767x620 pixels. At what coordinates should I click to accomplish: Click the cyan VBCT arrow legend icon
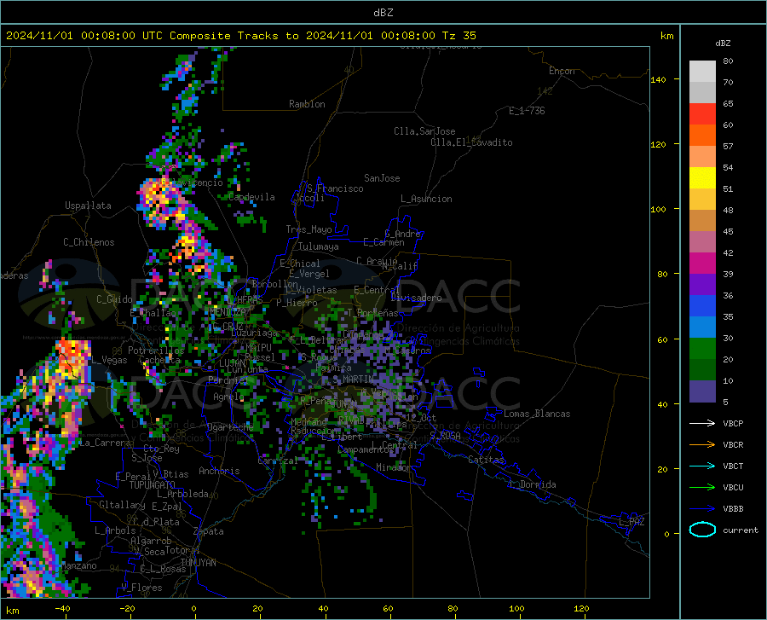[702, 466]
